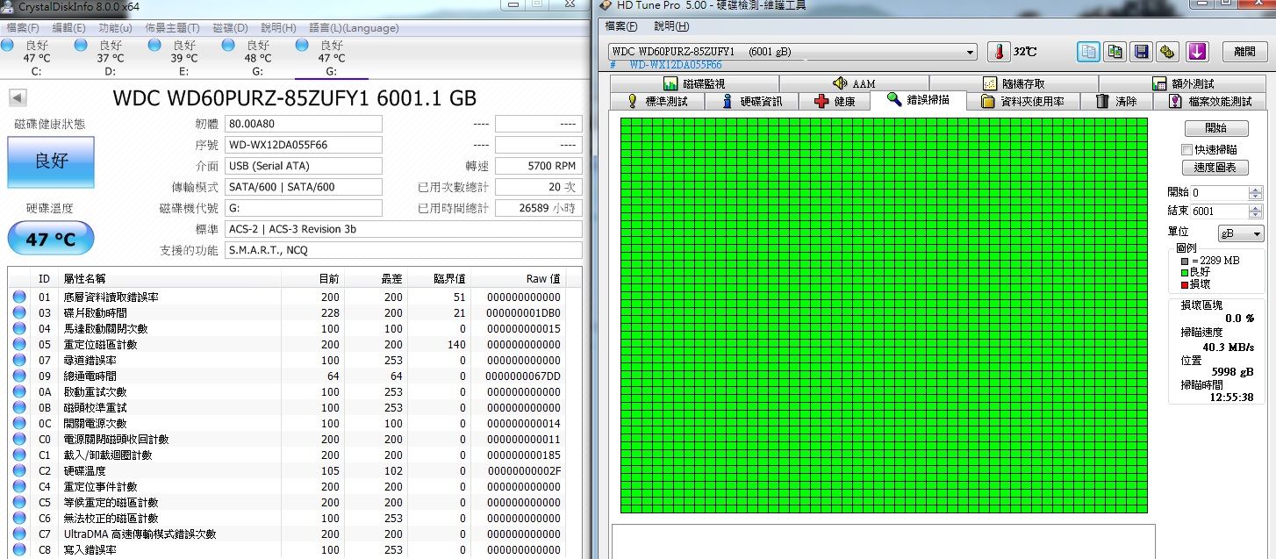Viewport: 1276px width, 559px height.
Task: Click the 47 °C temperature button
Action: click(x=51, y=239)
